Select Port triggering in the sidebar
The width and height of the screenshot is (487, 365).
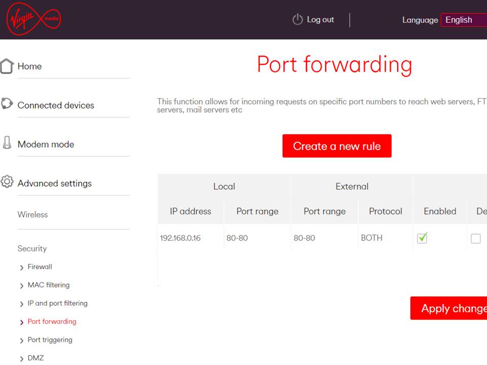50,340
